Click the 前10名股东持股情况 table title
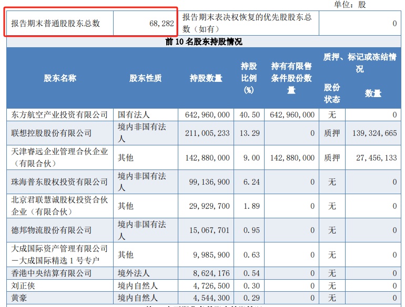The image size is (405, 307). tap(204, 41)
